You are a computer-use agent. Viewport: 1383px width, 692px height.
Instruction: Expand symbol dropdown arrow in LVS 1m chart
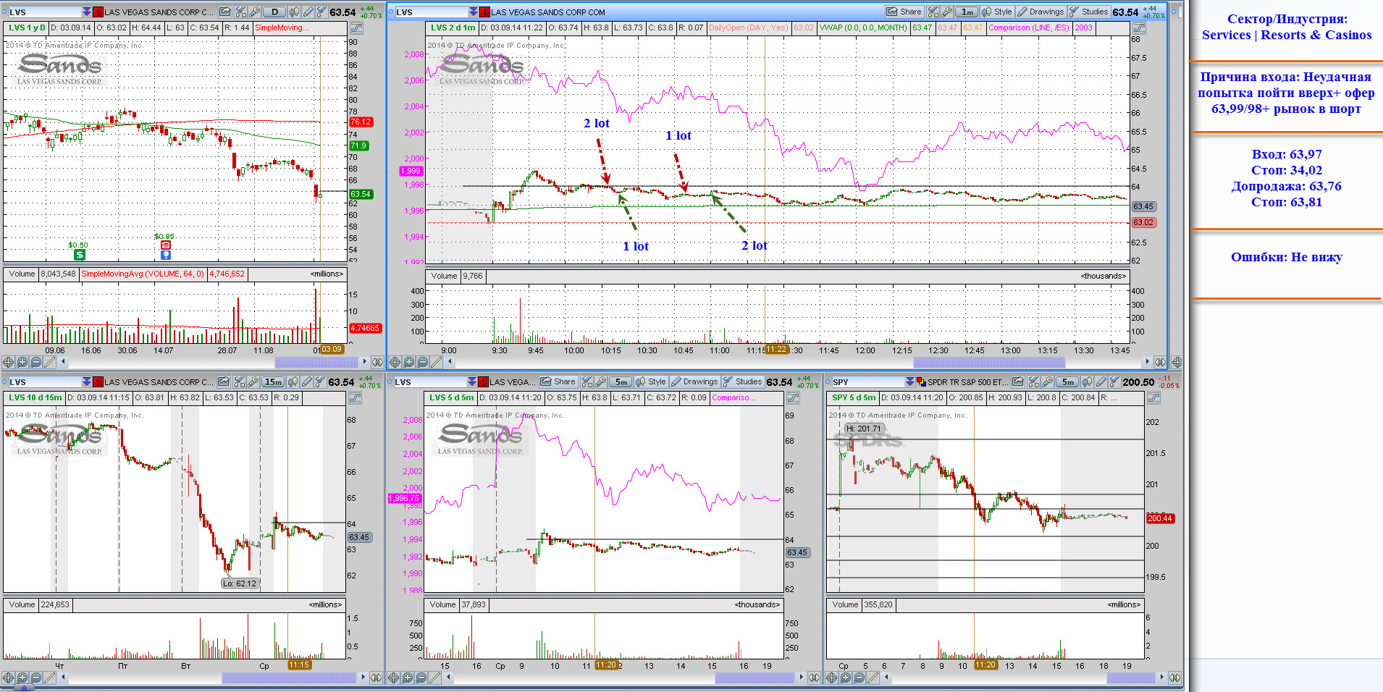474,12
